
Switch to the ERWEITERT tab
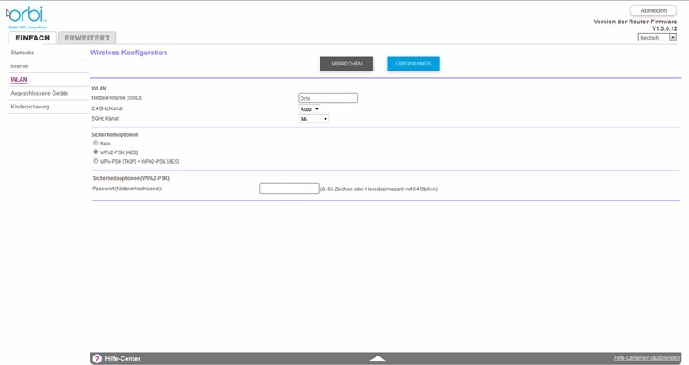pos(87,38)
